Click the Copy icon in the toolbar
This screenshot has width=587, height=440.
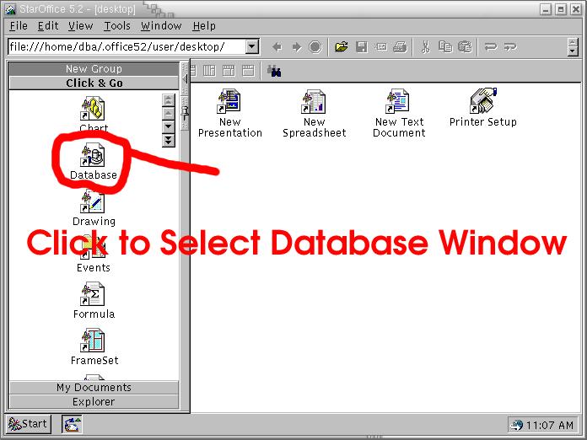(x=445, y=47)
